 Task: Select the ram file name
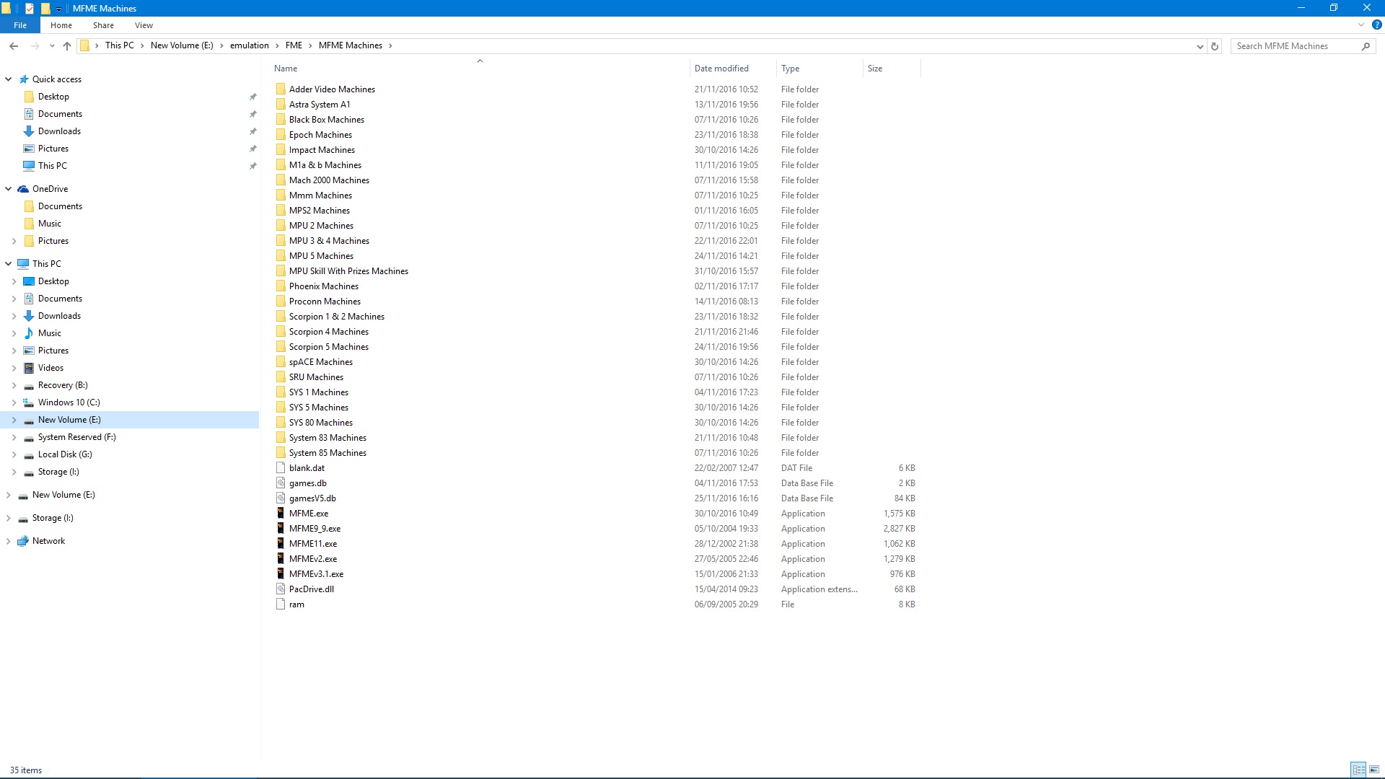click(296, 604)
